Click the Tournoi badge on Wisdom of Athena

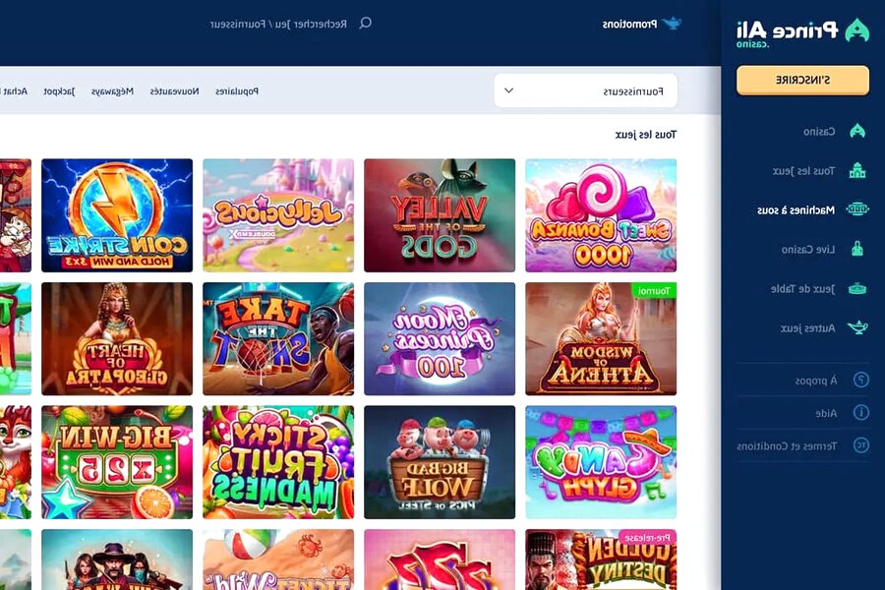coord(654,291)
